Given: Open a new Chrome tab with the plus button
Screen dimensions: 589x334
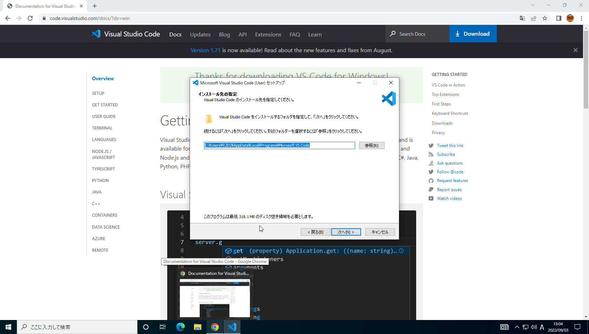Looking at the screenshot, I should coord(95,6).
